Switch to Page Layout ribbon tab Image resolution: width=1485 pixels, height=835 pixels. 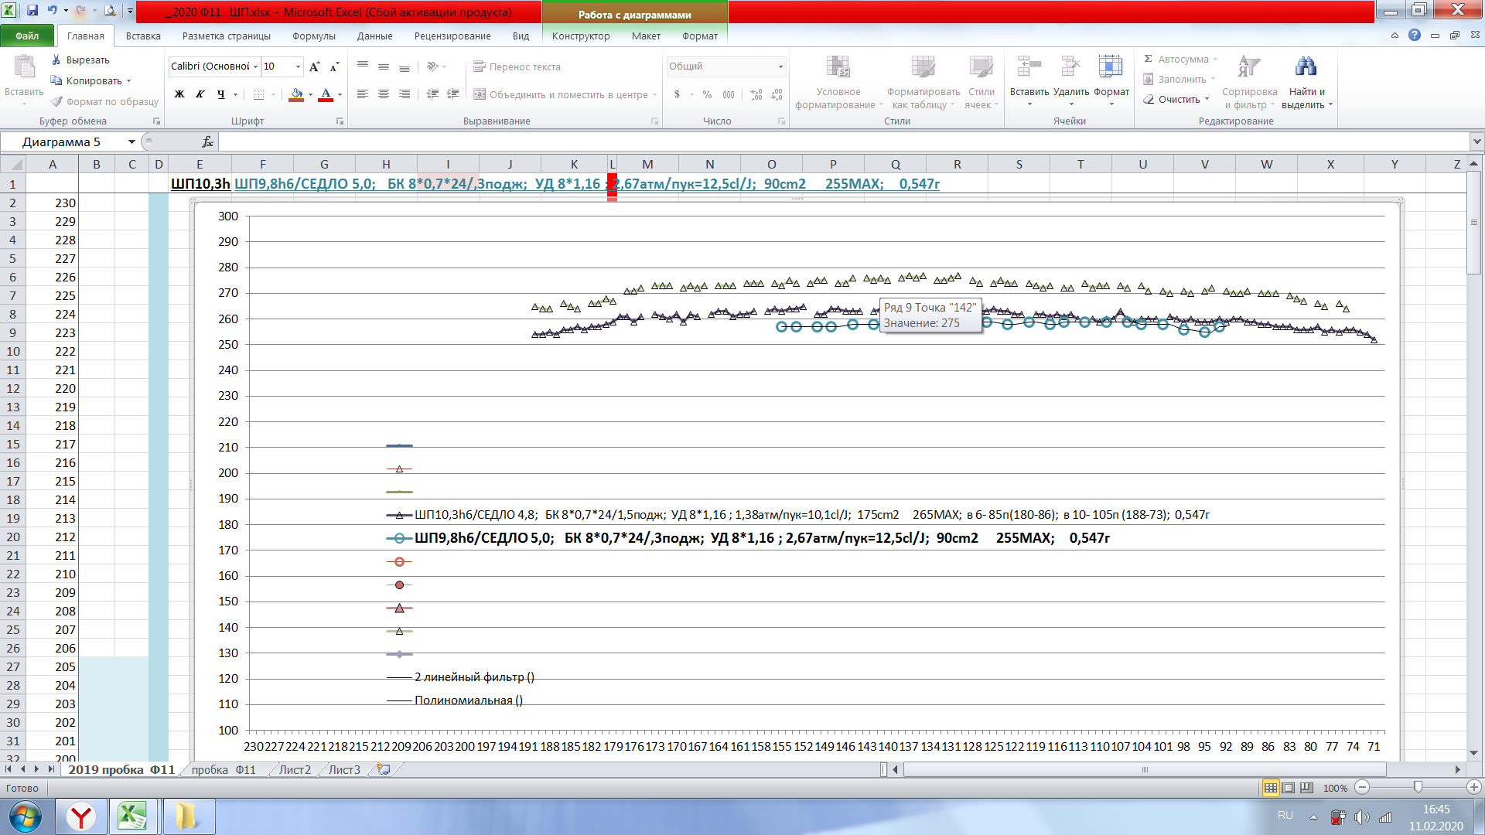pos(227,36)
